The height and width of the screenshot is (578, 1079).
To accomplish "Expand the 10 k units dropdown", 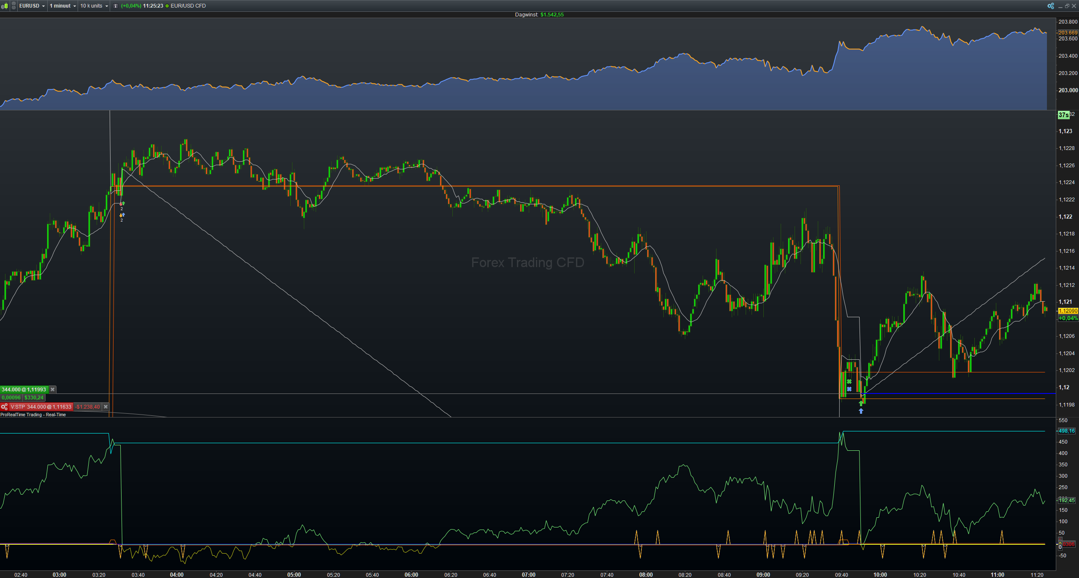I will click(94, 6).
